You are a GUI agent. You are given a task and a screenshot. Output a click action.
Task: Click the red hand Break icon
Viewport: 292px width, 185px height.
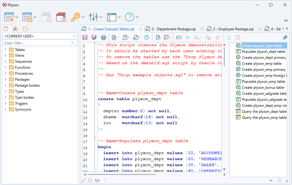tap(217, 38)
